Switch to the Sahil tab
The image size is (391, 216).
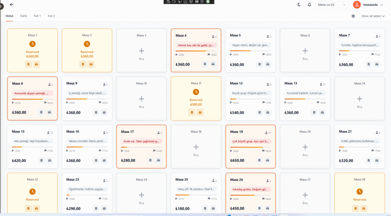23,16
